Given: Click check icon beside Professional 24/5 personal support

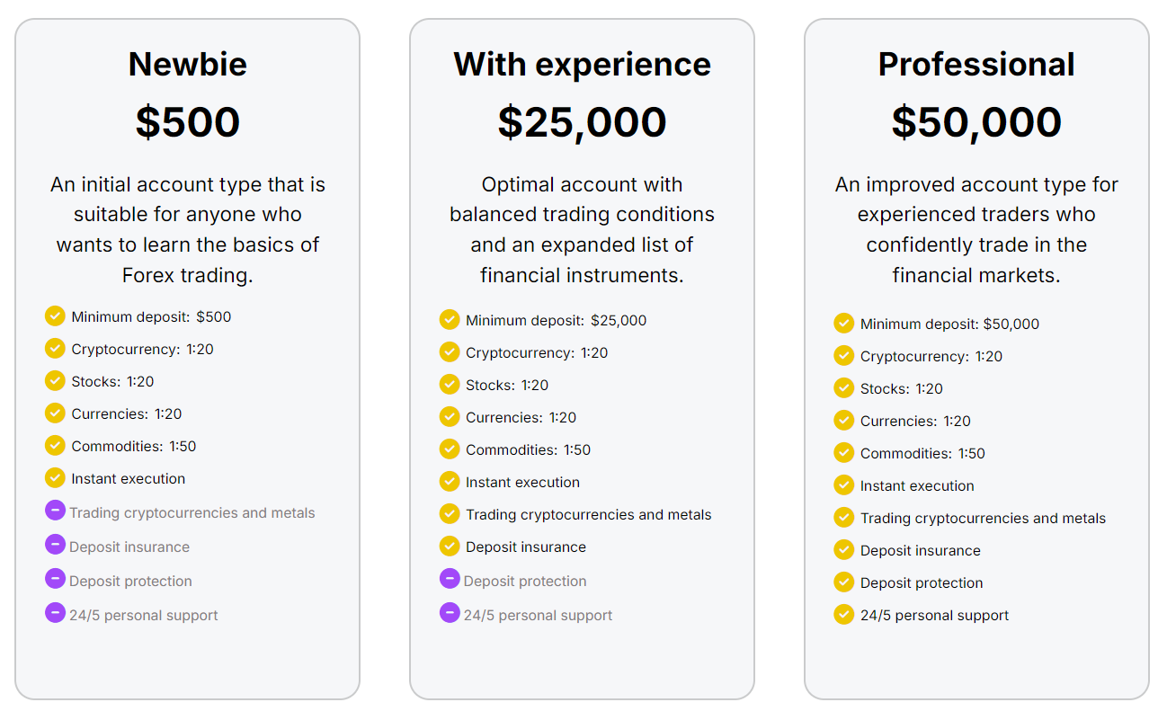Looking at the screenshot, I should coord(843,614).
